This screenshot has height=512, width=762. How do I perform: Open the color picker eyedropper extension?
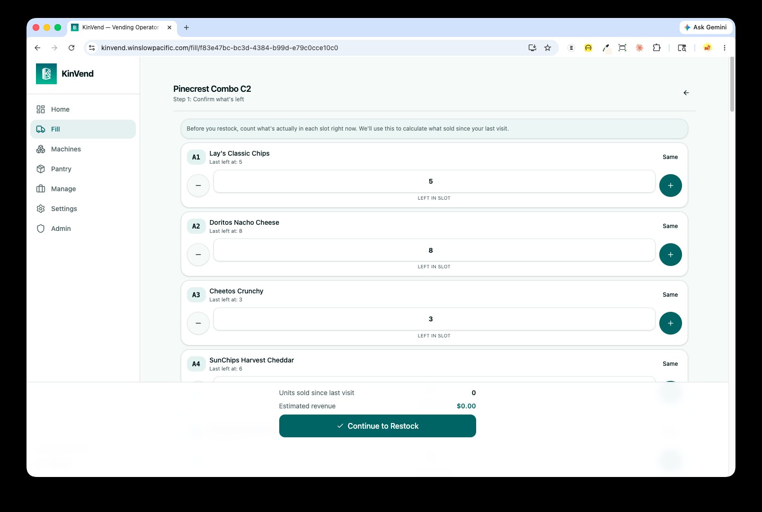pos(605,48)
